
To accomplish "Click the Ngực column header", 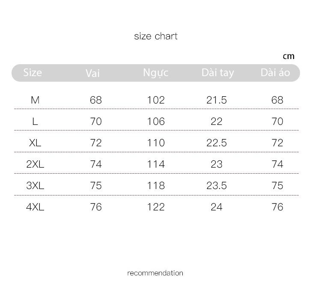I will coord(156,73).
